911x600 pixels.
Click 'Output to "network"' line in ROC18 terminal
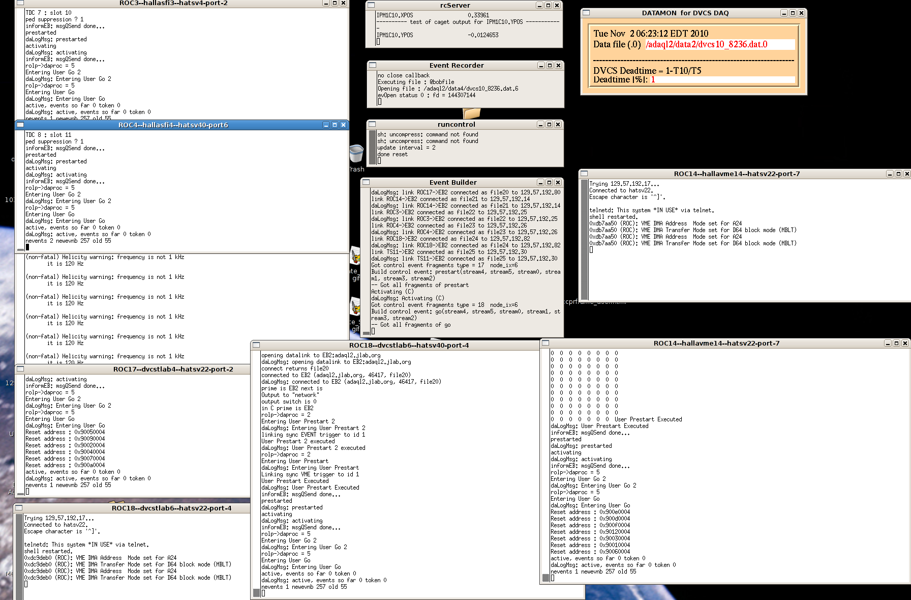(290, 395)
